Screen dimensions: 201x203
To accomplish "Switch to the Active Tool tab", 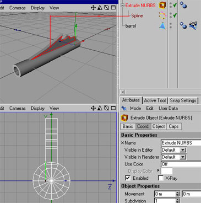I will [155, 100].
